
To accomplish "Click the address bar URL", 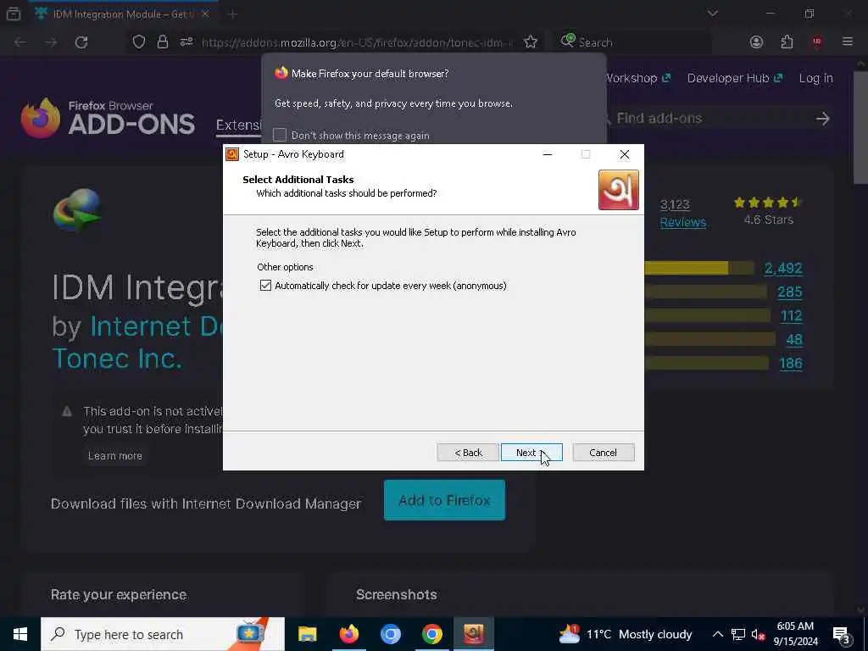I will coord(357,42).
